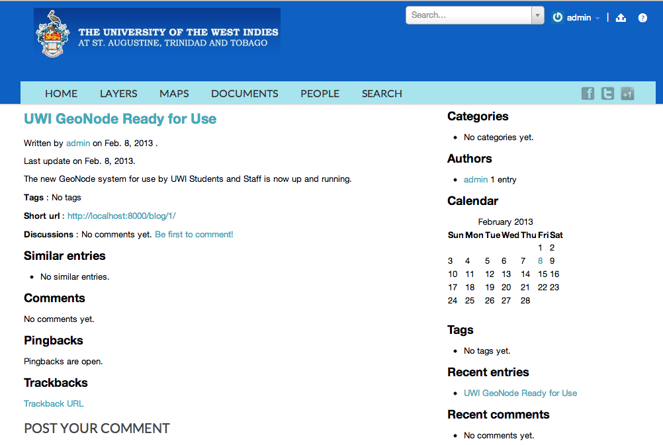Click the Google +1 icon
The image size is (663, 445).
[x=627, y=93]
